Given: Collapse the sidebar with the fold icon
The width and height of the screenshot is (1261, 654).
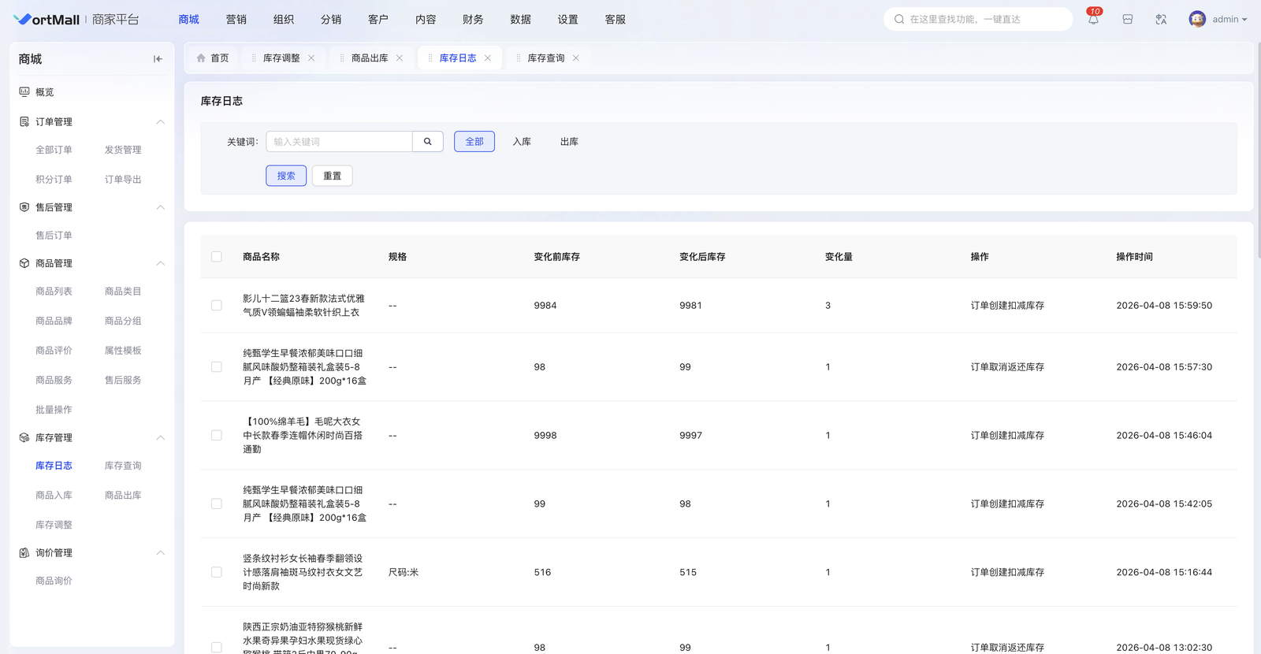Looking at the screenshot, I should tap(158, 59).
